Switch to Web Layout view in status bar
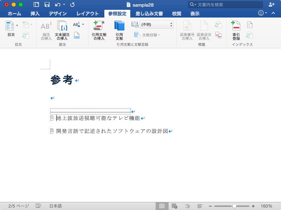 tap(174, 206)
